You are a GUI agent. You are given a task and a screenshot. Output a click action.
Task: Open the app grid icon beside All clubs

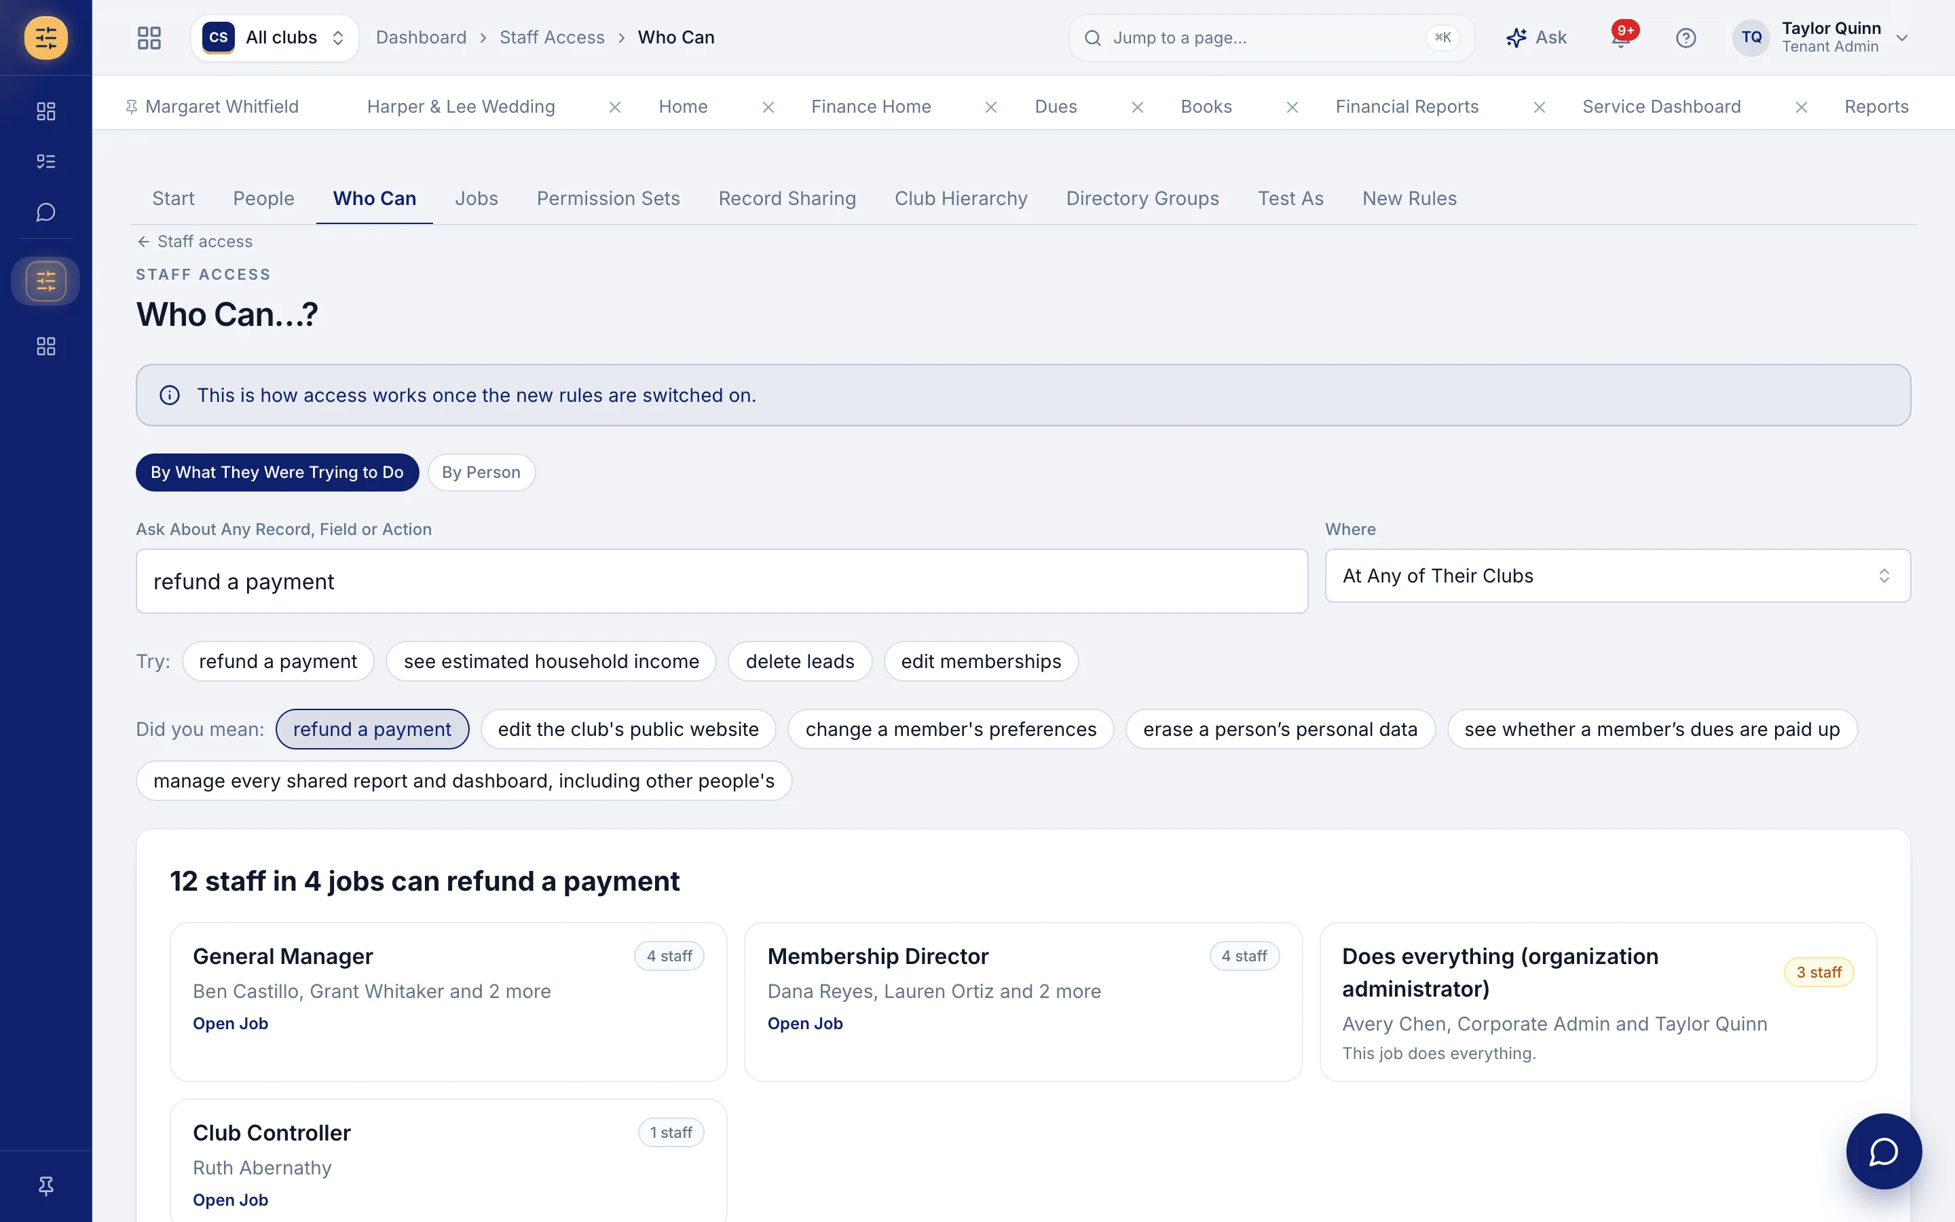point(149,38)
